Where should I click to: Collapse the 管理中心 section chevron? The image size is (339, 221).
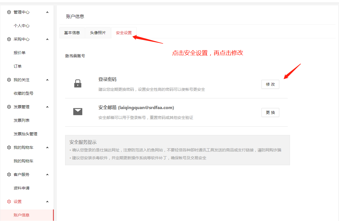[x=47, y=12]
